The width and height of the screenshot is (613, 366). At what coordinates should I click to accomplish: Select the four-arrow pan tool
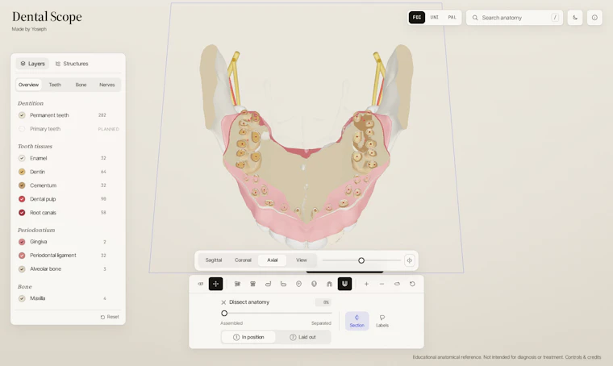(216, 284)
